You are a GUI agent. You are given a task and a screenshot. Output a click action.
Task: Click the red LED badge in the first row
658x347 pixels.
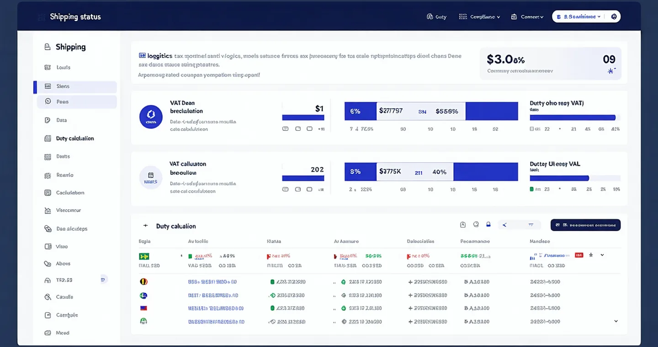pyautogui.click(x=579, y=255)
